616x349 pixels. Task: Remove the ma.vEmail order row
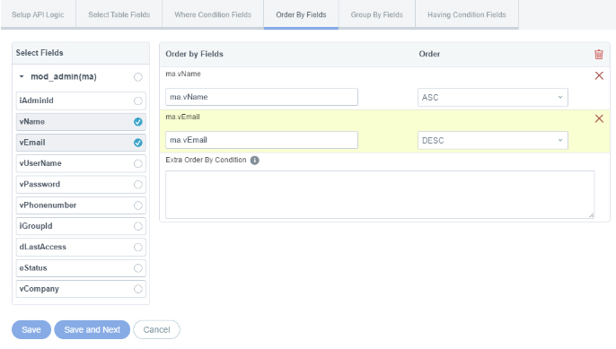tap(599, 118)
